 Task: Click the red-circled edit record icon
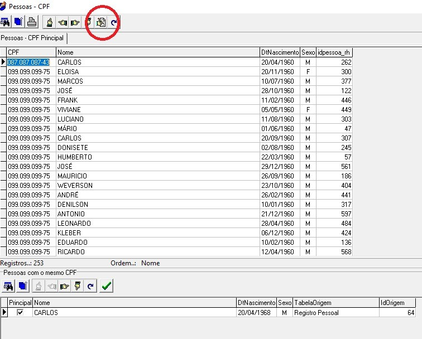[x=101, y=23]
